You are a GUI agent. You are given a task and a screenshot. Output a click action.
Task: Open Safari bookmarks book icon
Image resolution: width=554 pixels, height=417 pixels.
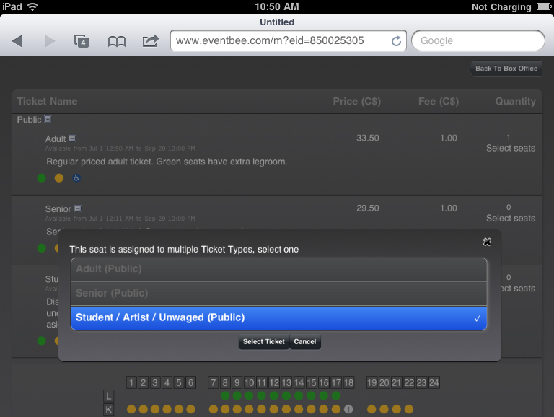(116, 41)
